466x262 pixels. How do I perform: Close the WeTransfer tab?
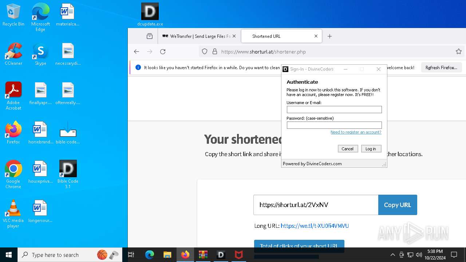click(234, 36)
